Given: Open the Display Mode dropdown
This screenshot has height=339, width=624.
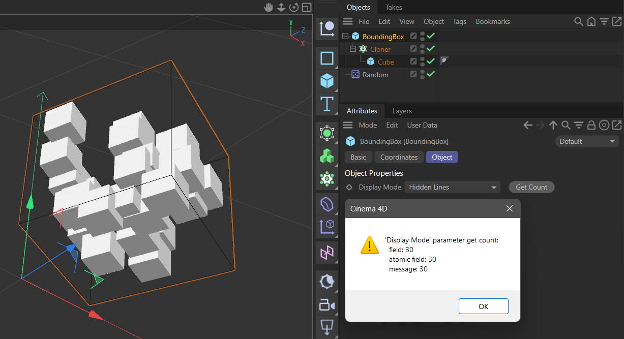Looking at the screenshot, I should [452, 188].
